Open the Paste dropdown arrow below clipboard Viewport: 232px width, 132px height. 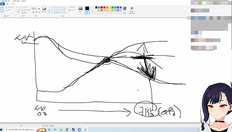(x=2, y=13)
